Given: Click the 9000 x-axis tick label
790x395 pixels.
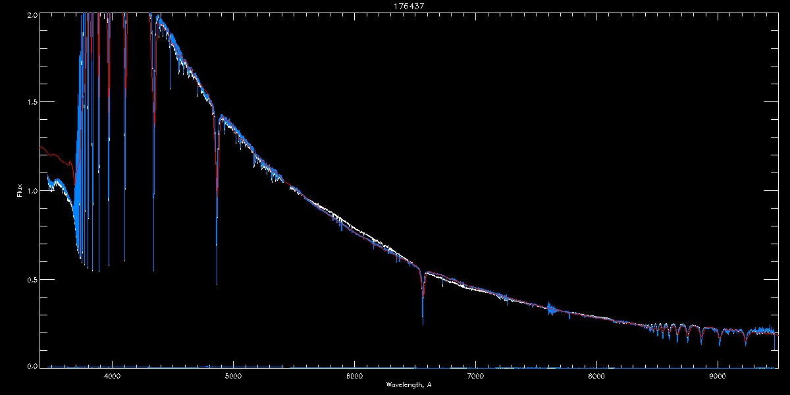Looking at the screenshot, I should 718,377.
